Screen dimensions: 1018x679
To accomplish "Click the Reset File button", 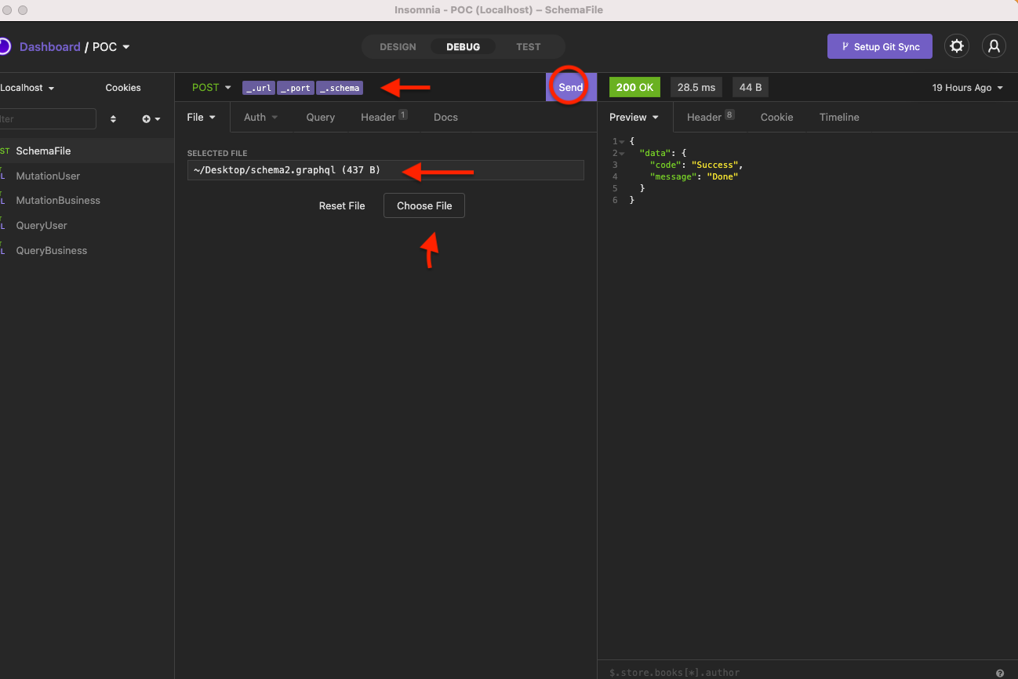I will click(x=342, y=205).
